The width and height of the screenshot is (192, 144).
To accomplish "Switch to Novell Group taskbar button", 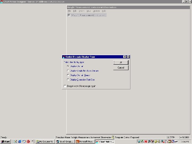I will click(65, 142).
